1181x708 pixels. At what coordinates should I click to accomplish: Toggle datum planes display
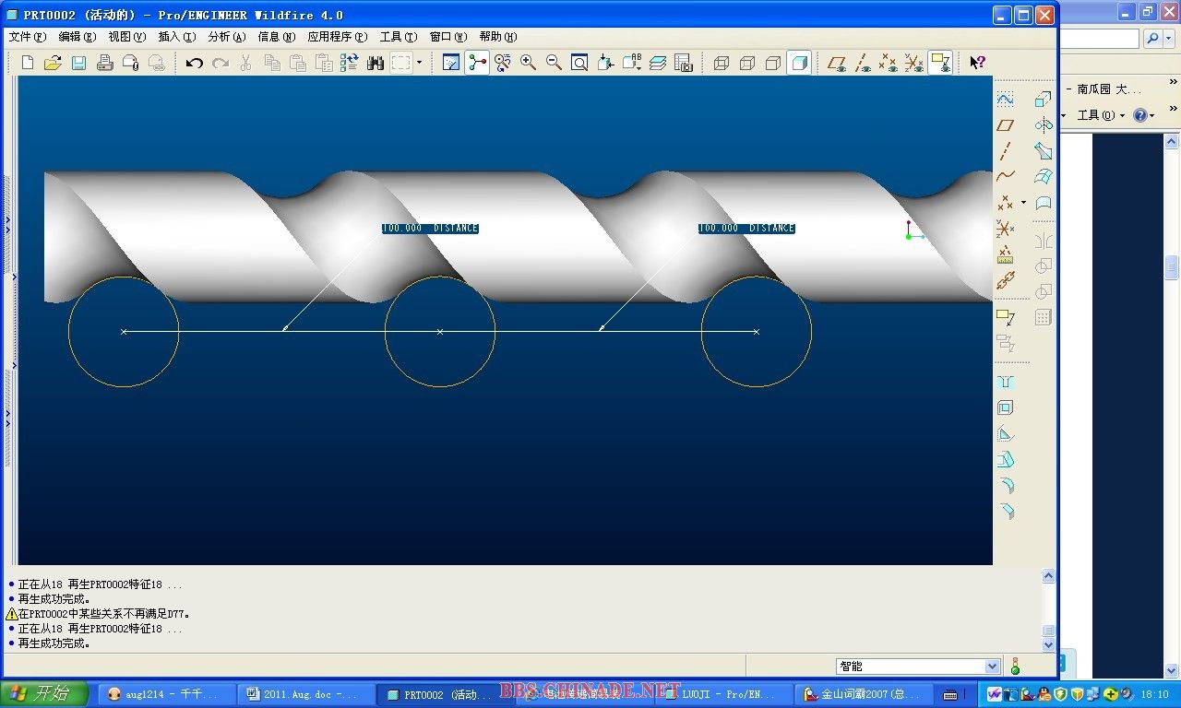[x=837, y=63]
